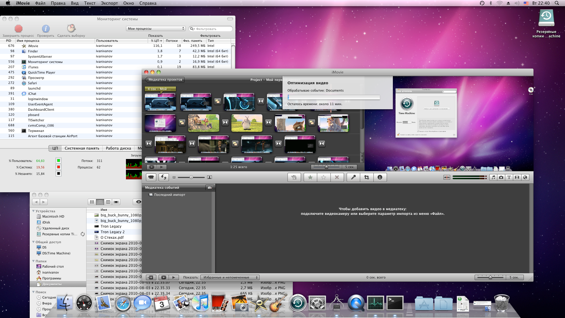This screenshot has width=565, height=318.
Task: Open the 'Экспорт' menu
Action: (109, 3)
